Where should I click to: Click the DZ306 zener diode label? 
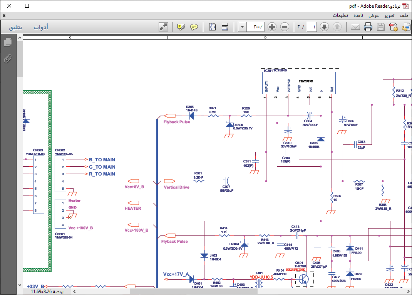(x=238, y=125)
